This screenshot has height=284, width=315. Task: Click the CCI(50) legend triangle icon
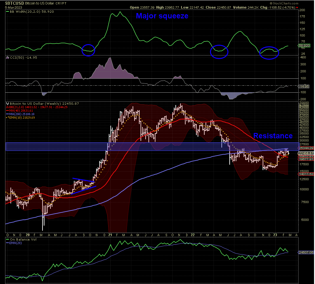[x=8, y=57]
